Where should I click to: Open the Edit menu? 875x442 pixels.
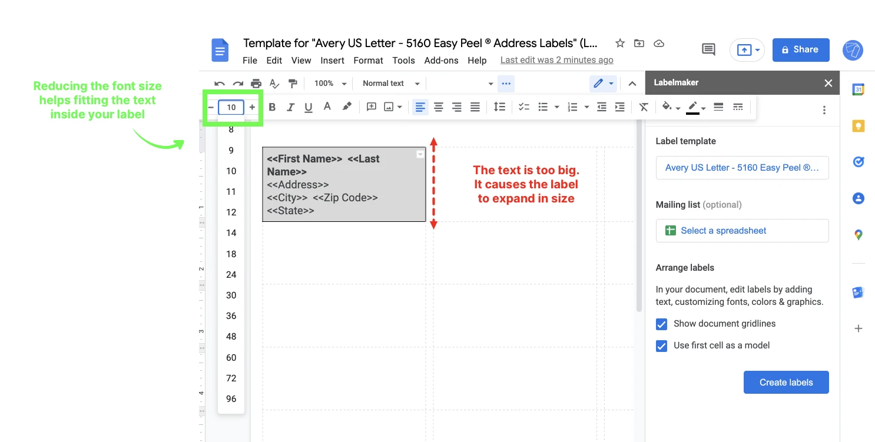point(274,60)
